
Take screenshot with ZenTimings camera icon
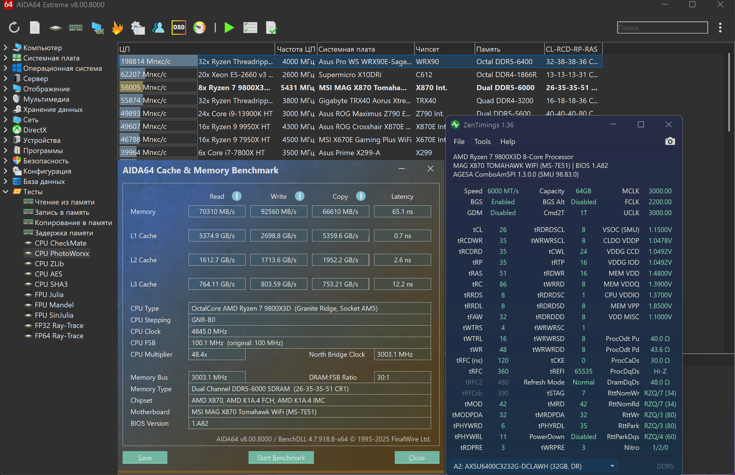coord(670,141)
